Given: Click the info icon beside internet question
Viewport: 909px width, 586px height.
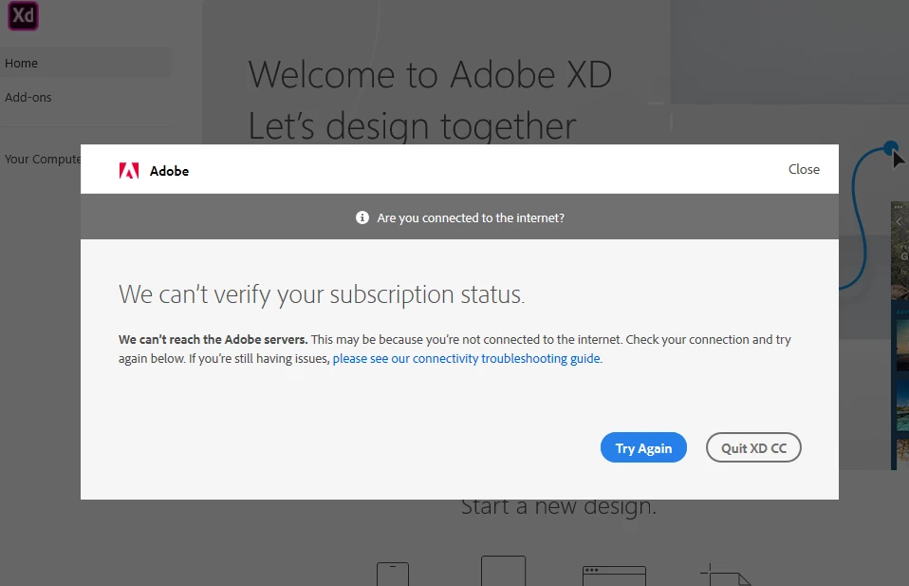Looking at the screenshot, I should (x=362, y=217).
